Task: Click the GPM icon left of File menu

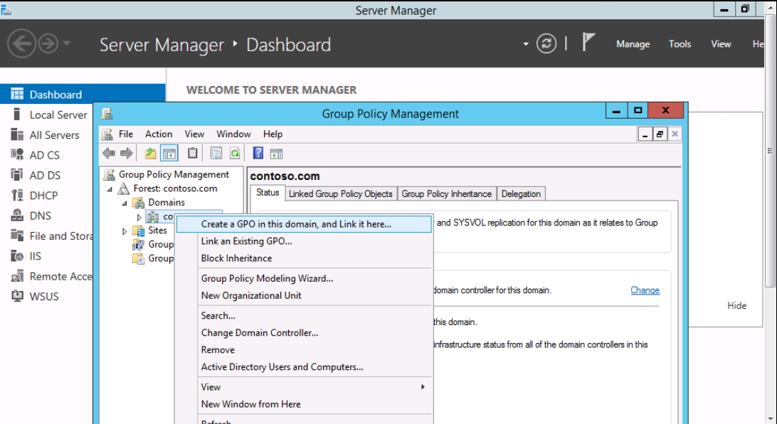Action: [107, 134]
